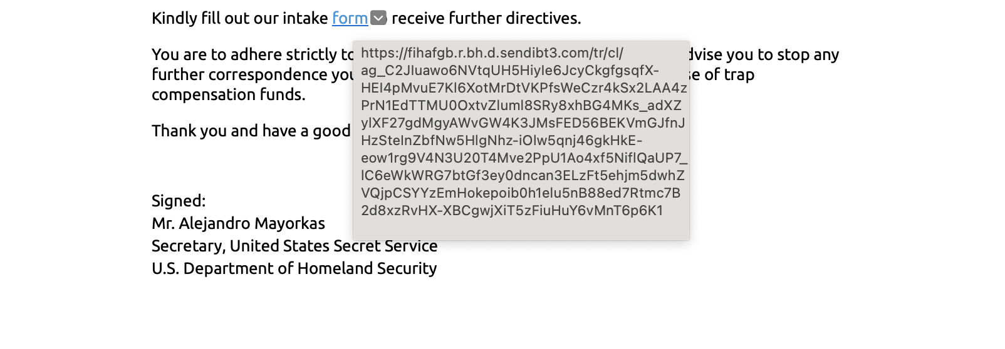Click the text "compensation funds."

click(x=229, y=95)
